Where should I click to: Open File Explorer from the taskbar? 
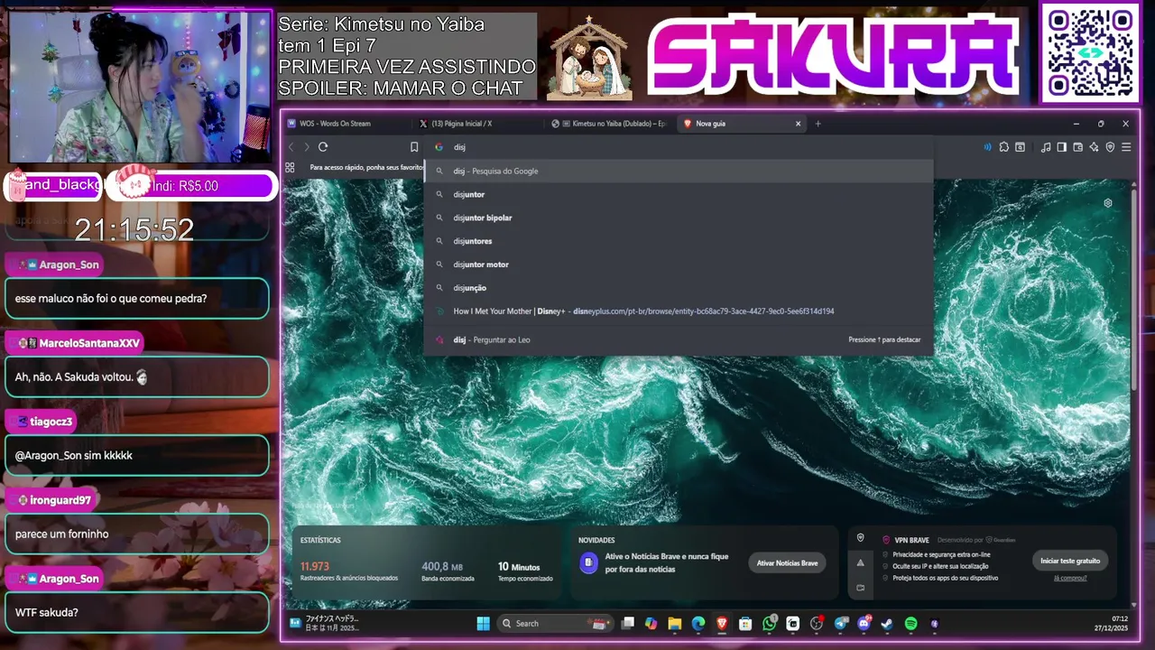[675, 623]
